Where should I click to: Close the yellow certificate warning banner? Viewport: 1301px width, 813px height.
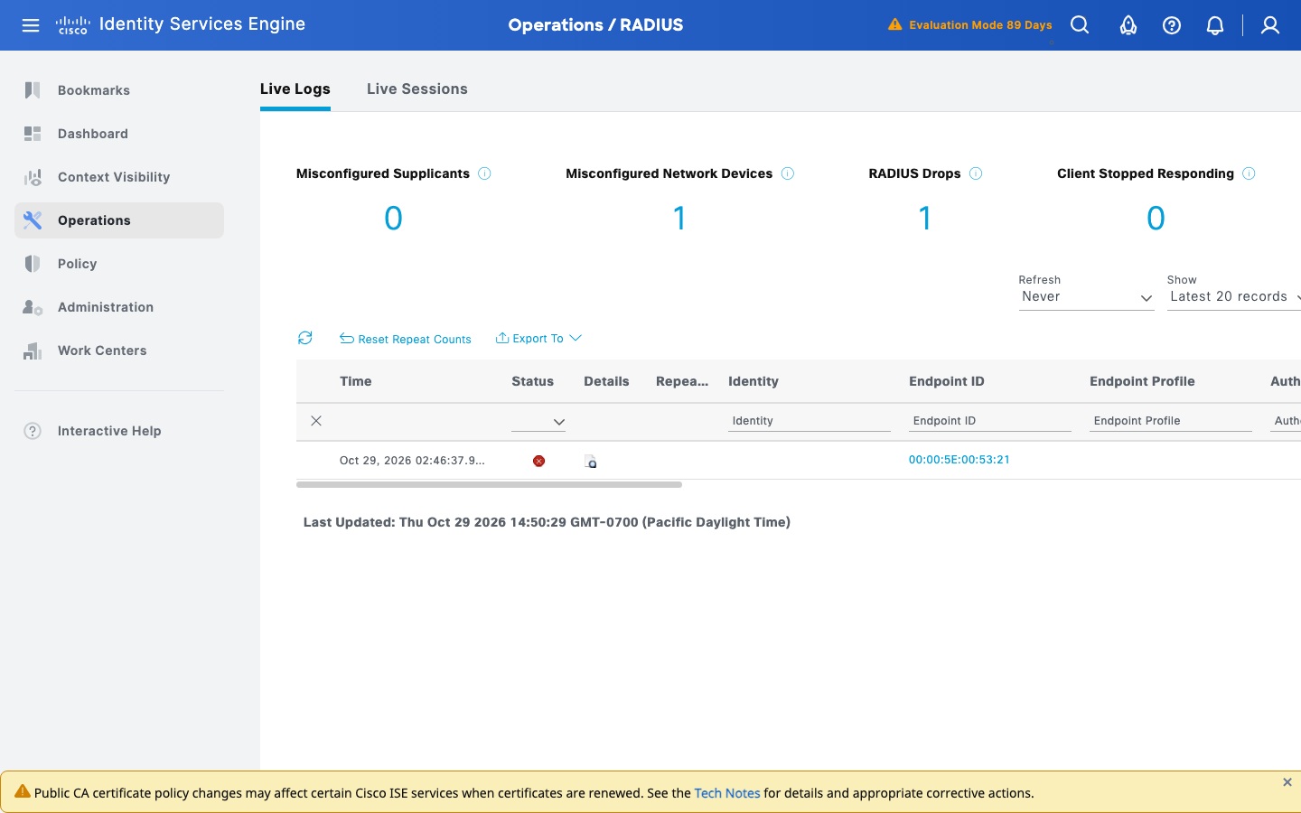1287,782
